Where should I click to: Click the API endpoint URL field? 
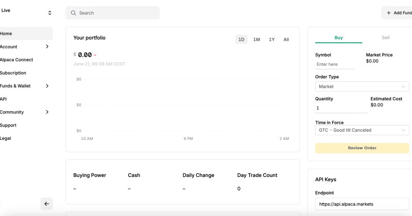pos(362,204)
